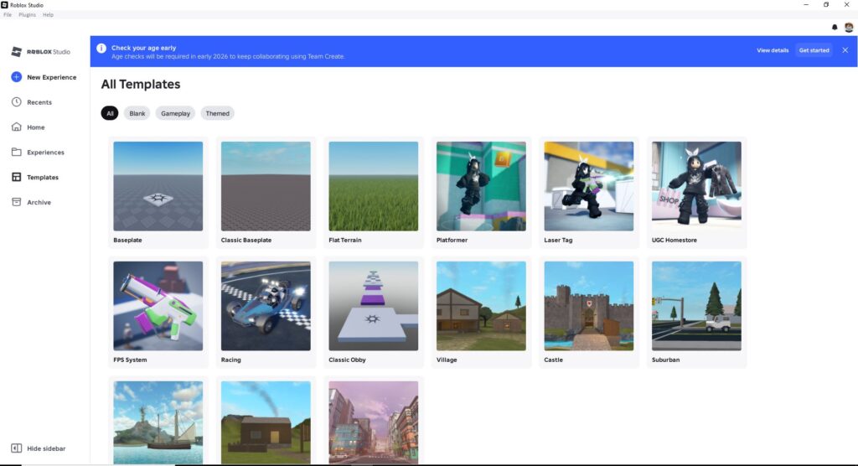The height and width of the screenshot is (466, 858).
Task: Select the pirate ship island template thumbnail
Action: pyautogui.click(x=158, y=422)
